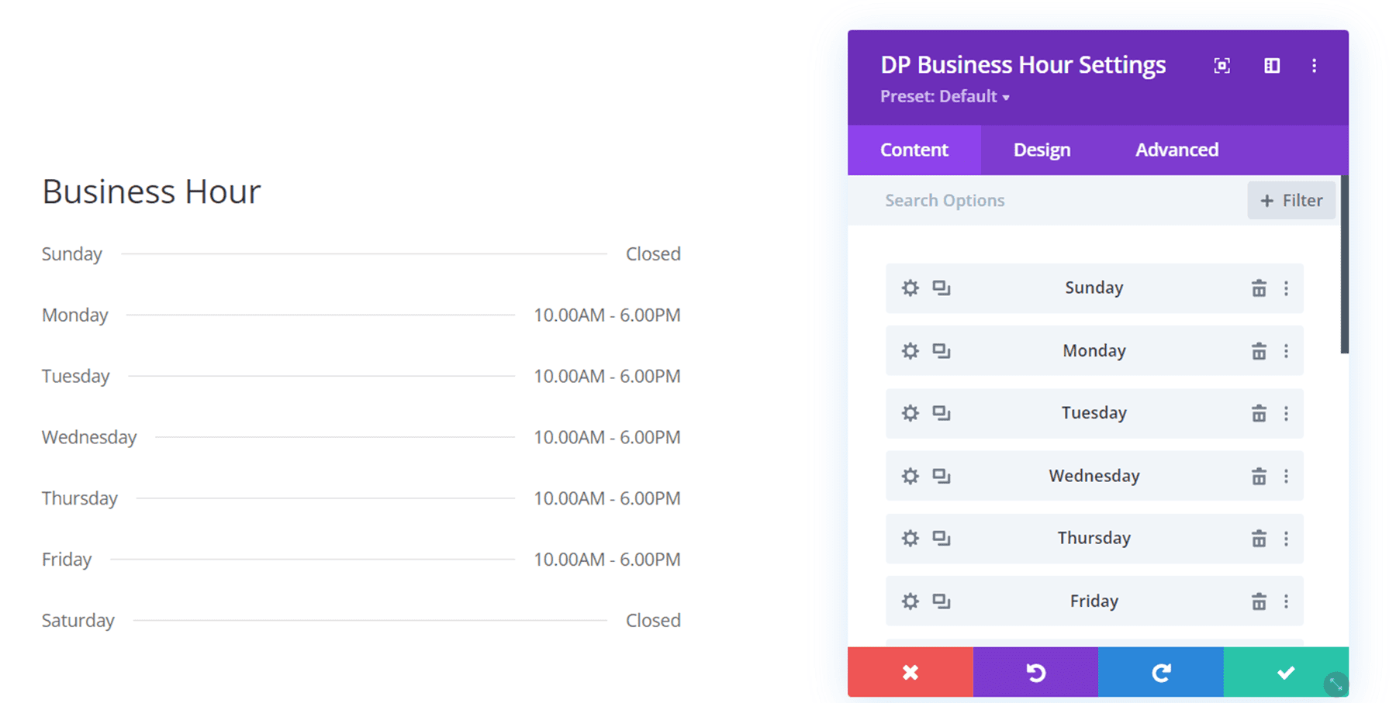Open settings gear on the Thursday row

[x=909, y=538]
